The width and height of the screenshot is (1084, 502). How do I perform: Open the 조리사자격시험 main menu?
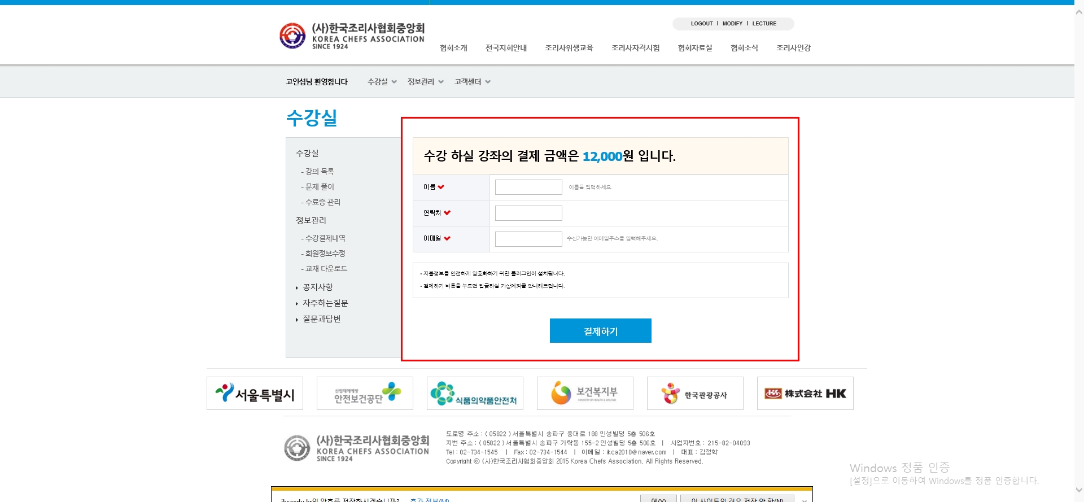(x=635, y=48)
